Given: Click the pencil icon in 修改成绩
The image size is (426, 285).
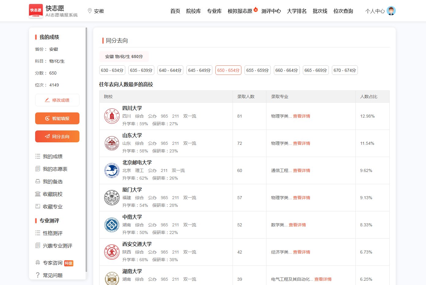Looking at the screenshot, I should (47, 100).
